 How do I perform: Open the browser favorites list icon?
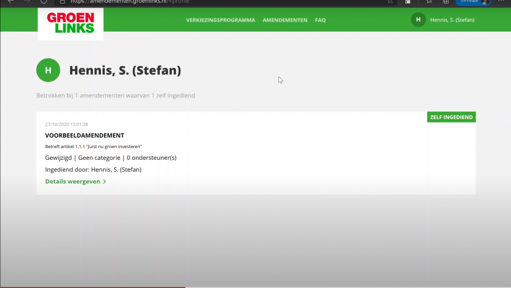(430, 2)
